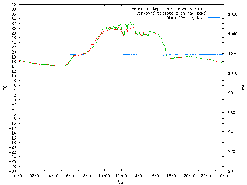Click legend text 'Venkovní teplota v meteo stanici'
This screenshot has height=185, width=247.
point(169,8)
